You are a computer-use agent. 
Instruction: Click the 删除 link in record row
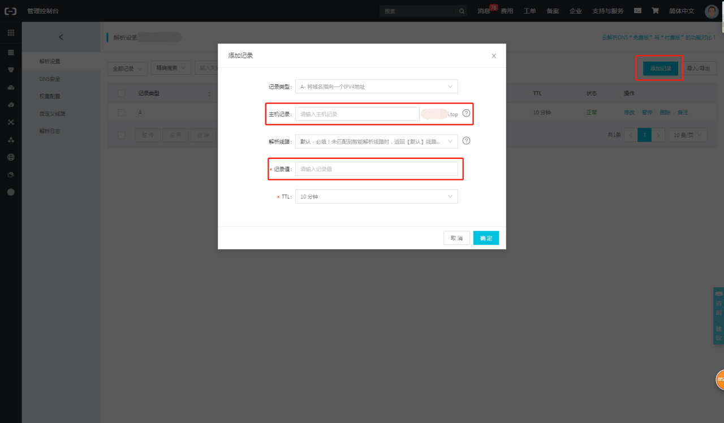pyautogui.click(x=665, y=113)
